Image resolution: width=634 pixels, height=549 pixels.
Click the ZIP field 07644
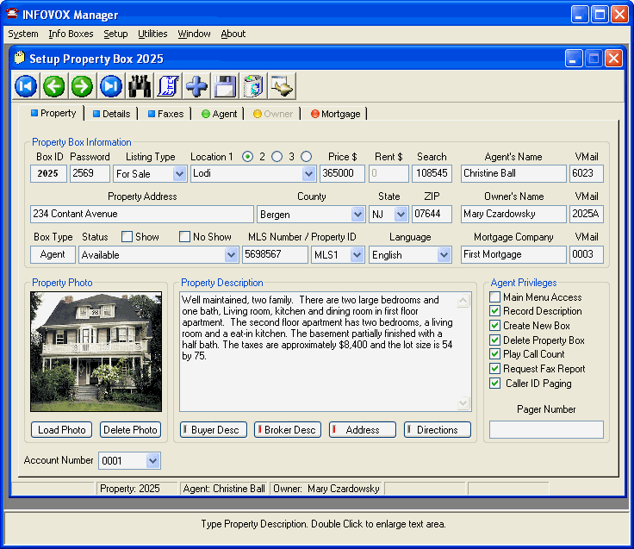click(x=432, y=214)
